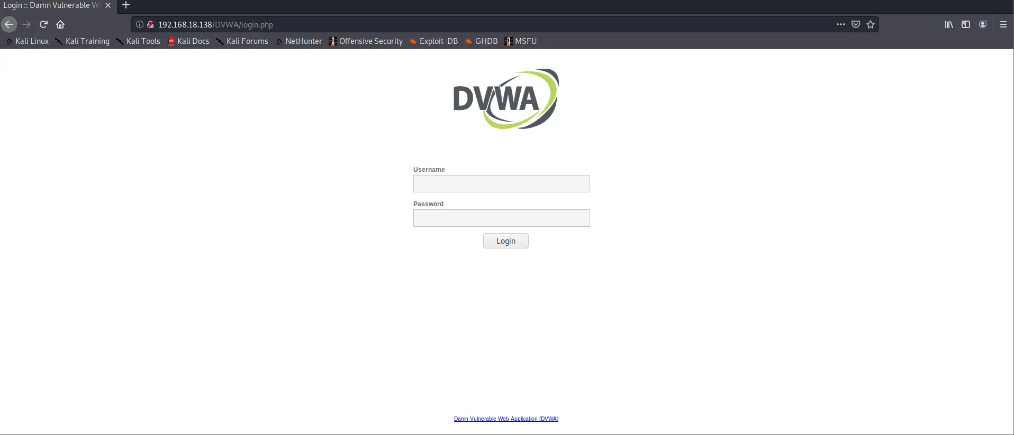
Task: Click the DVWA logo image
Action: (506, 99)
